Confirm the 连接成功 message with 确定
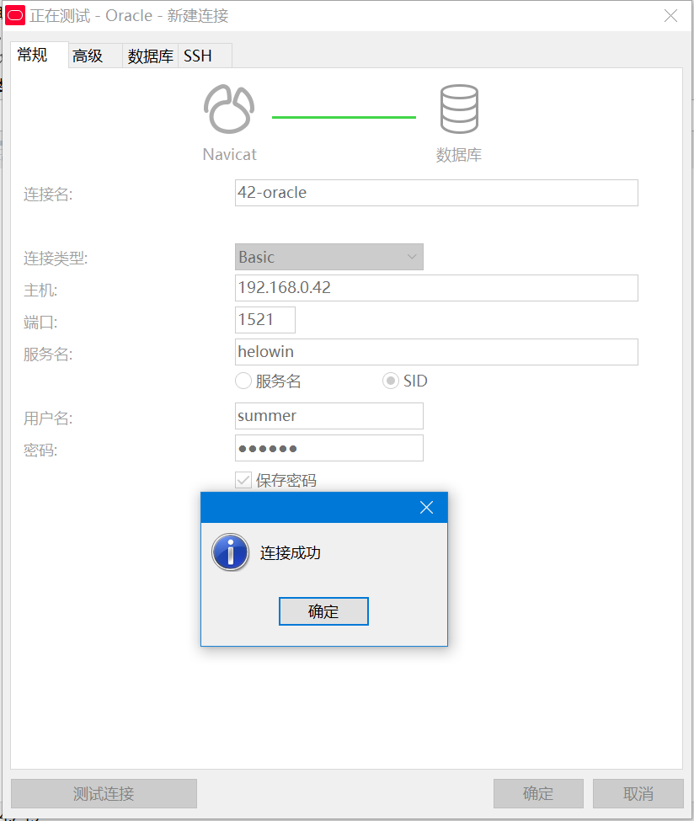The width and height of the screenshot is (694, 821). (x=323, y=611)
